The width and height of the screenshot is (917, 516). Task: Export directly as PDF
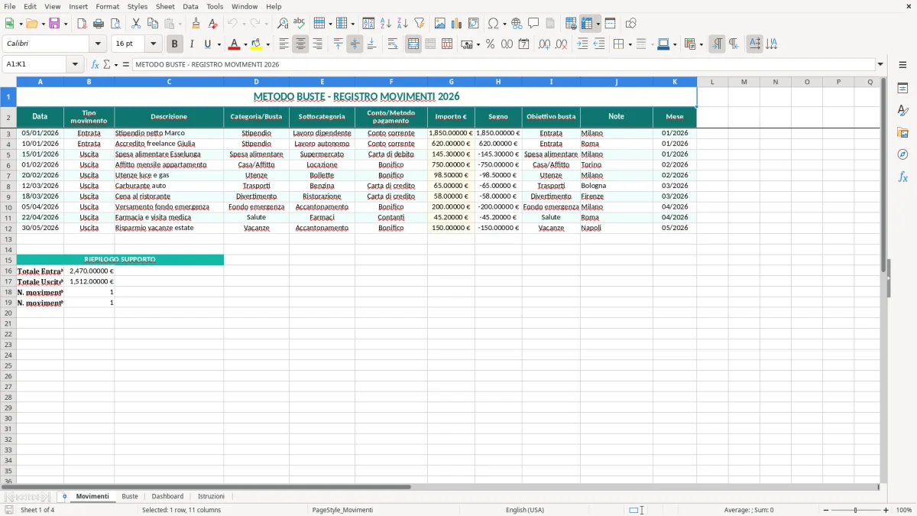point(82,24)
